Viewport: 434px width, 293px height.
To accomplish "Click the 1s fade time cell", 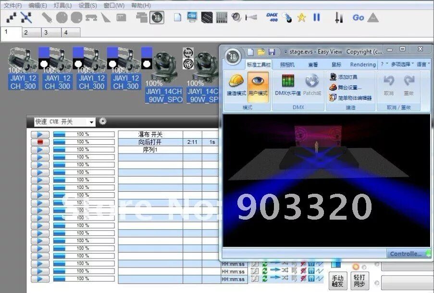I will coord(212,142).
